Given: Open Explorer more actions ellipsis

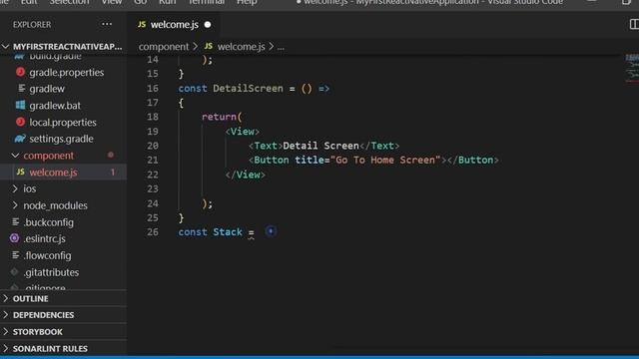Looking at the screenshot, I should [x=107, y=24].
